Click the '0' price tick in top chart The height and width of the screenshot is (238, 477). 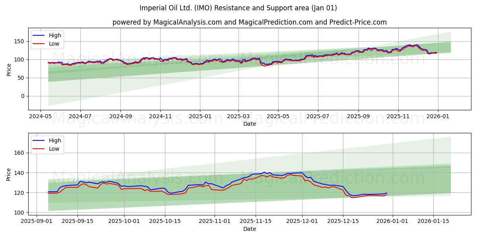[23, 96]
